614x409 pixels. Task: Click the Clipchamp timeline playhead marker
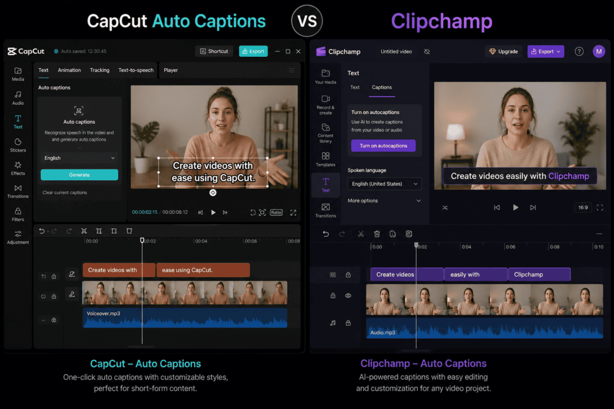tap(416, 245)
